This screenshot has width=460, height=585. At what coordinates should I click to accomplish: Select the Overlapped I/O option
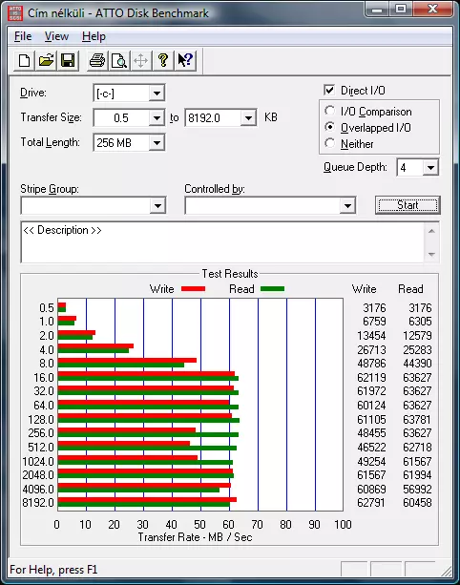pyautogui.click(x=329, y=127)
